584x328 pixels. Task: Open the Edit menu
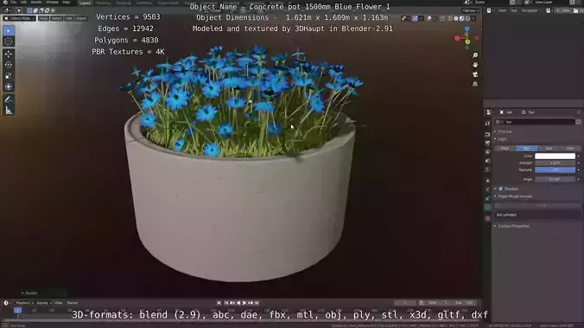click(23, 3)
